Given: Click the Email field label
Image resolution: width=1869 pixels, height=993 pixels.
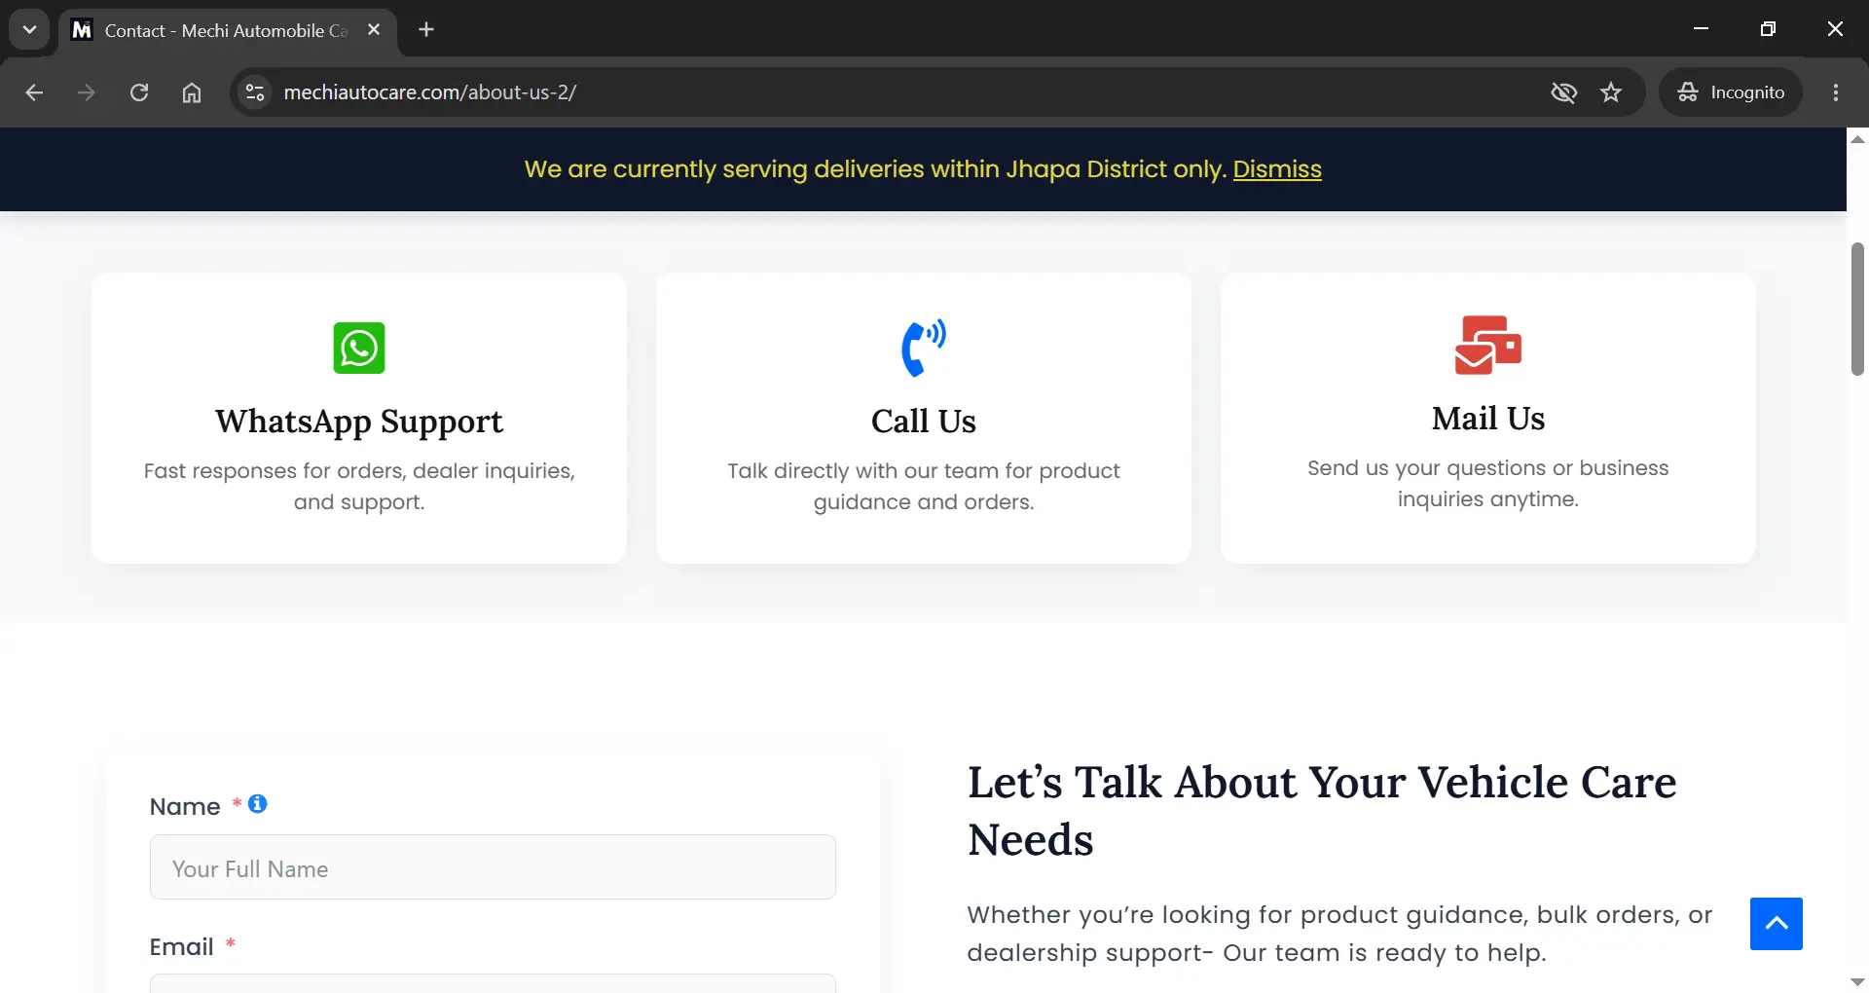Looking at the screenshot, I should [181, 947].
